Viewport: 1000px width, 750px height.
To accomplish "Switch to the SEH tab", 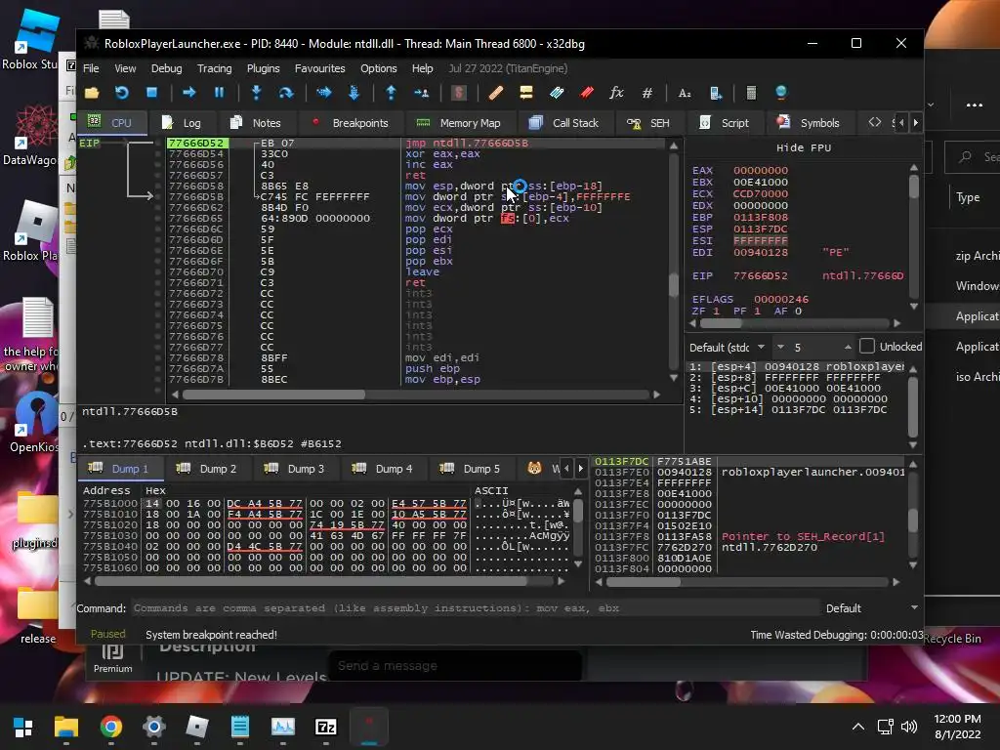I will tap(648, 123).
